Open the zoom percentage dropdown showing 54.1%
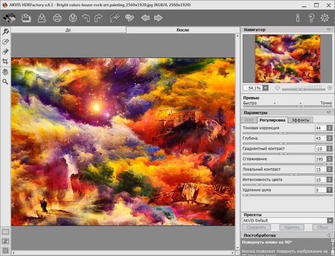This screenshot has width=335, height=256. 265,88
